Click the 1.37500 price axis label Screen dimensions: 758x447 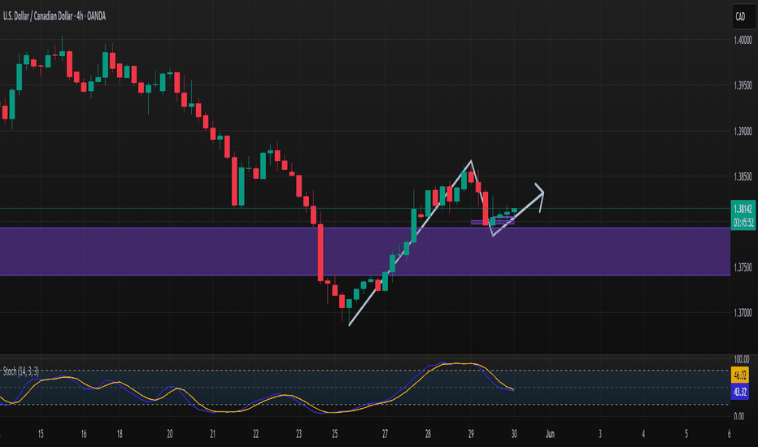(x=743, y=267)
